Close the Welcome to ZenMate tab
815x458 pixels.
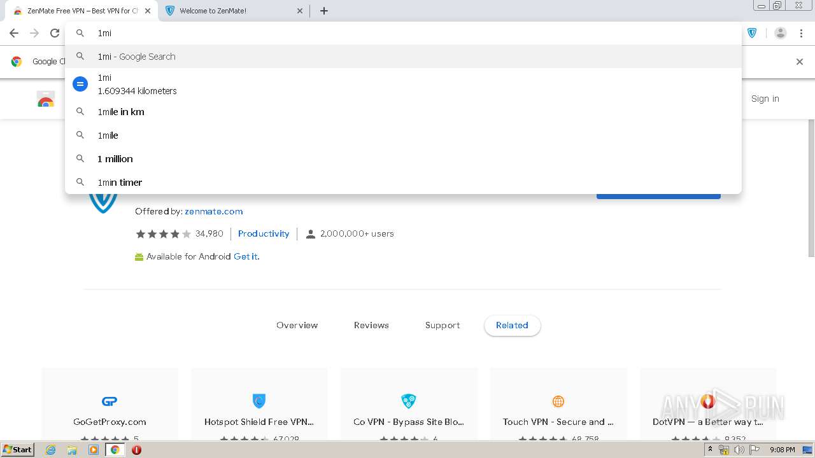click(301, 11)
